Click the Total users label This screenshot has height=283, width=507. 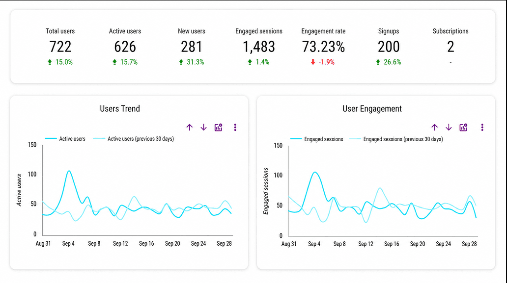60,31
